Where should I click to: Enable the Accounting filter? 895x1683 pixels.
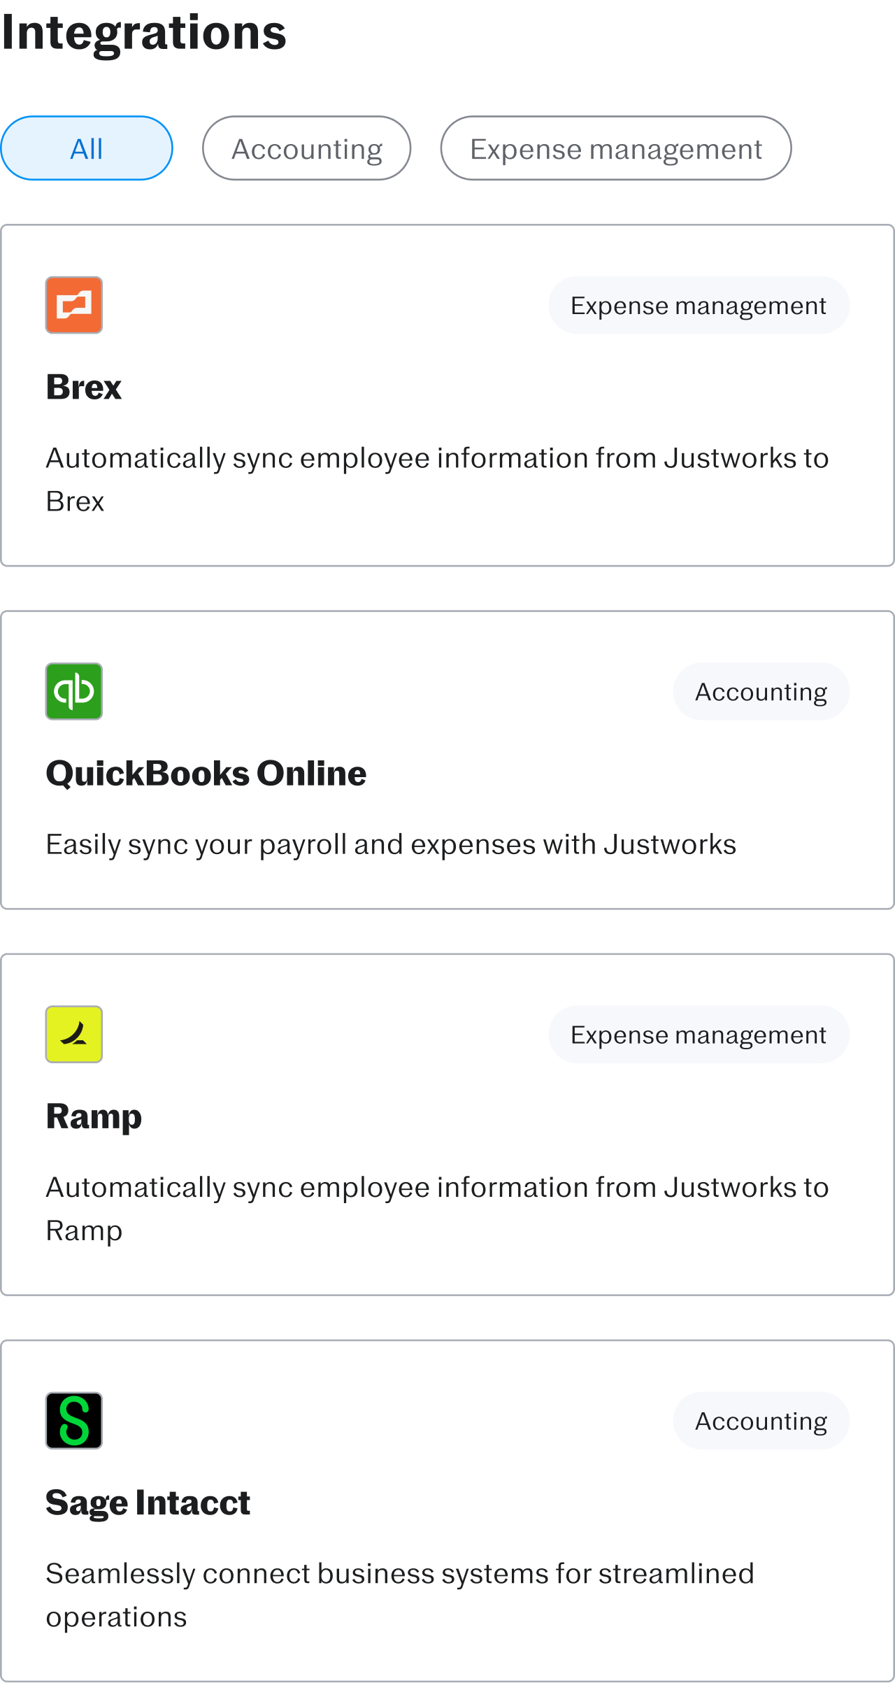(x=306, y=148)
